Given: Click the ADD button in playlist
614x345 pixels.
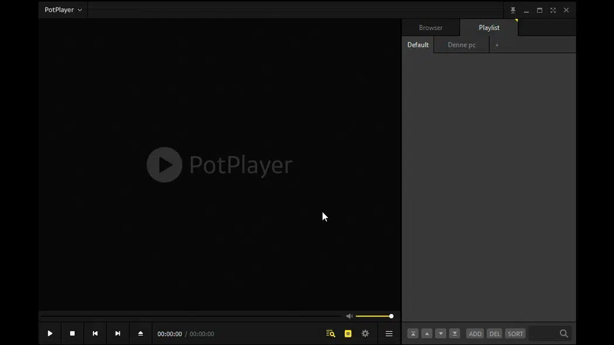Looking at the screenshot, I should tap(475, 334).
